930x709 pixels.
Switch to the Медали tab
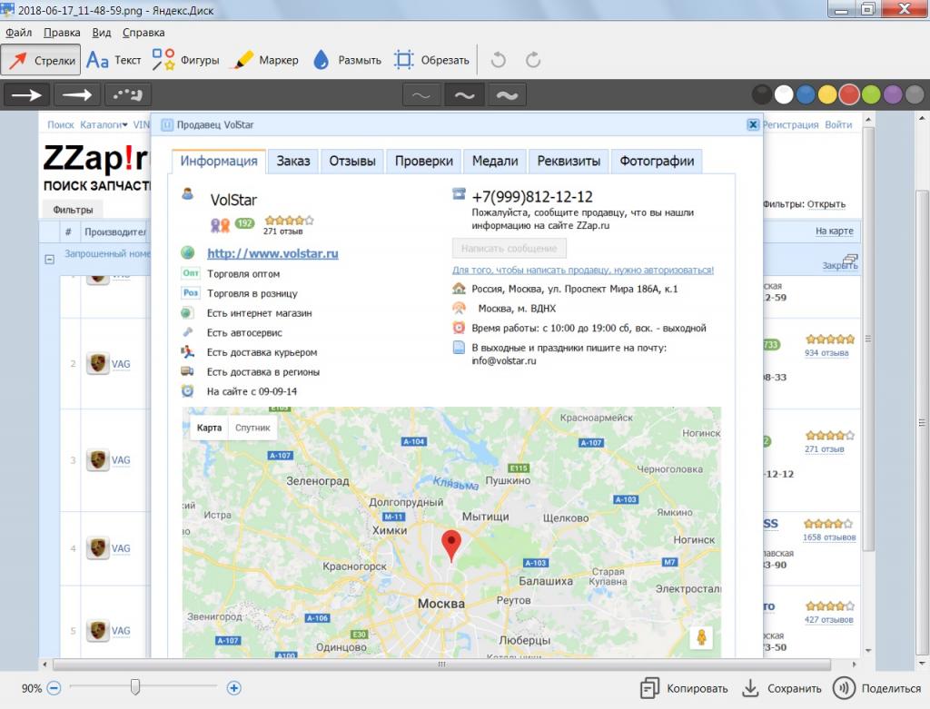495,162
